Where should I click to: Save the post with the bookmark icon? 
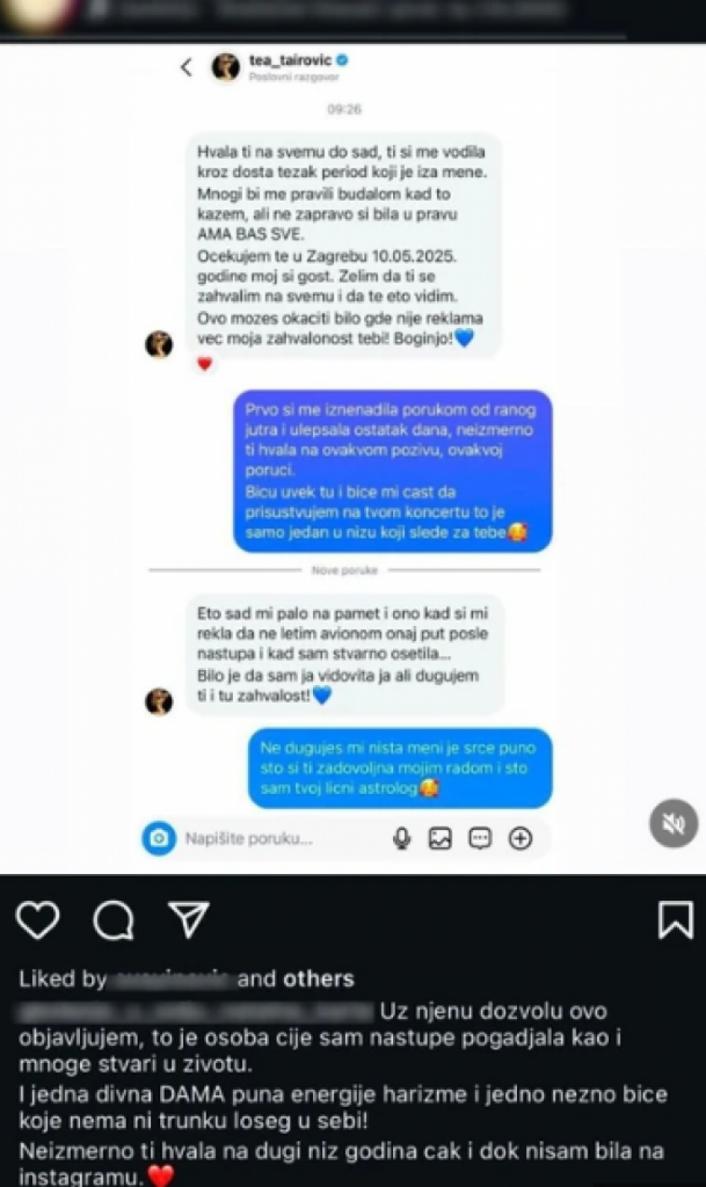pyautogui.click(x=675, y=919)
